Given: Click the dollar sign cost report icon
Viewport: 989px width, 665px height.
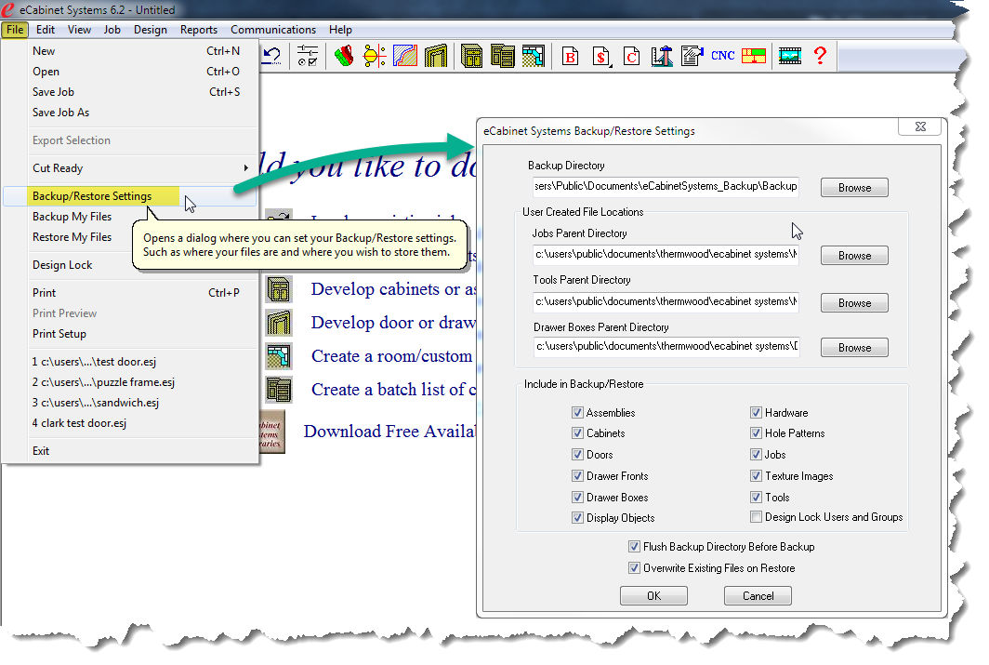Looking at the screenshot, I should click(601, 57).
